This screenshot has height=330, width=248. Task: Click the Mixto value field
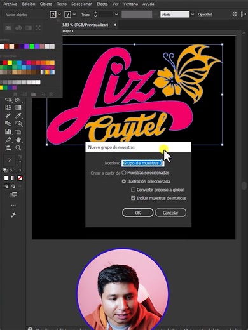tap(175, 15)
